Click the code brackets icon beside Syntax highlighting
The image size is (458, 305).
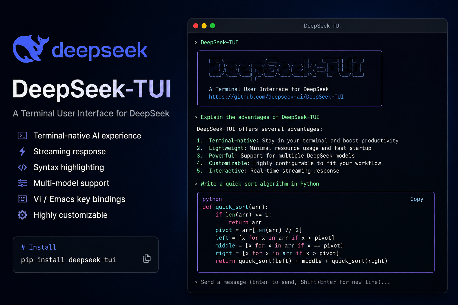(22, 167)
